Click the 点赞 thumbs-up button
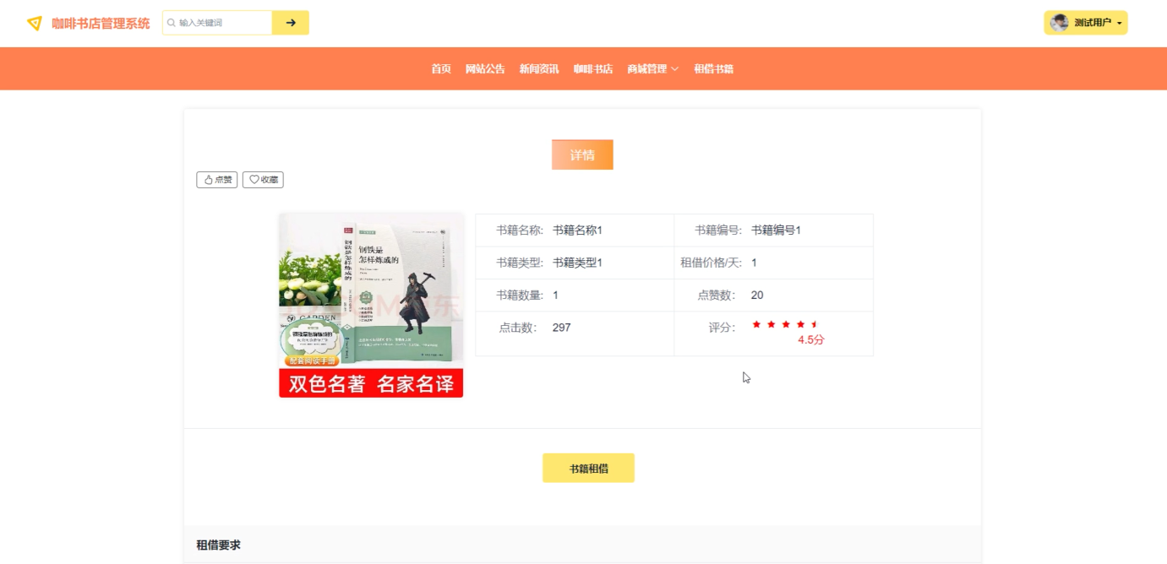Image resolution: width=1167 pixels, height=564 pixels. click(217, 180)
